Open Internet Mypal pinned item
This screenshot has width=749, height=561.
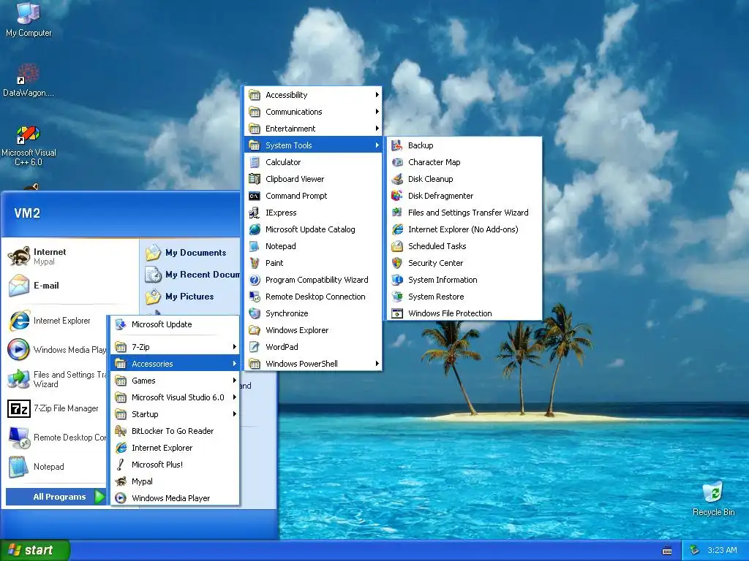pos(71,256)
